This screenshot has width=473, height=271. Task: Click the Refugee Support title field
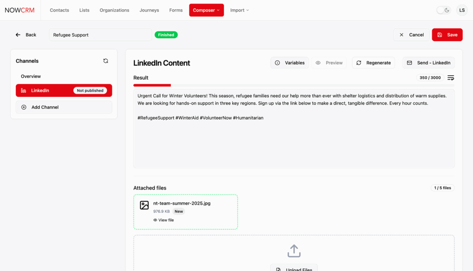coord(100,35)
